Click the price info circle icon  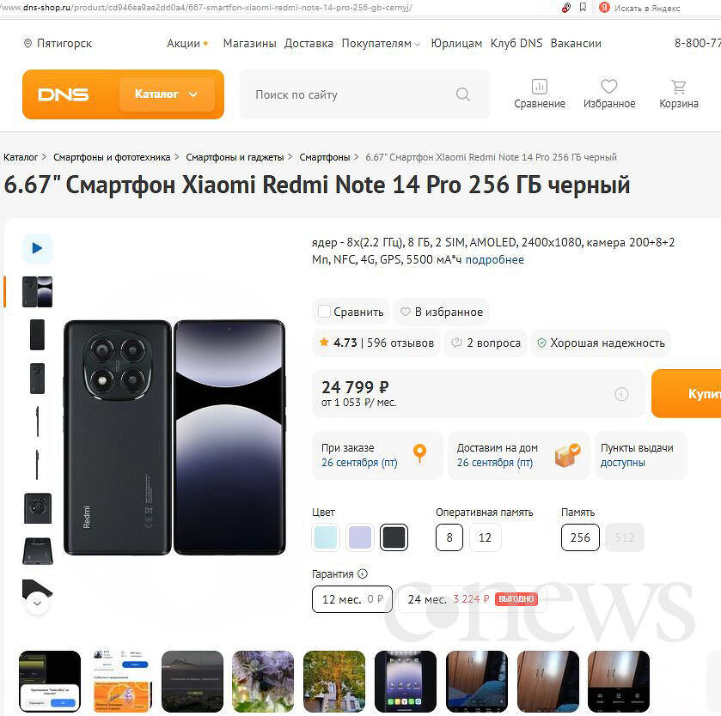(x=621, y=394)
